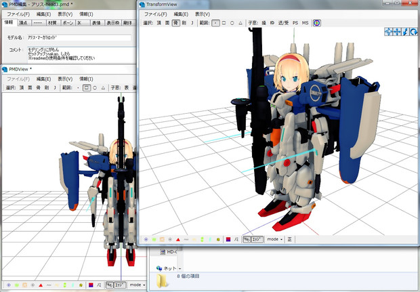Click the 正 button in TransformView bottom bar
Image resolution: width=420 pixels, height=292 pixels.
(x=290, y=239)
